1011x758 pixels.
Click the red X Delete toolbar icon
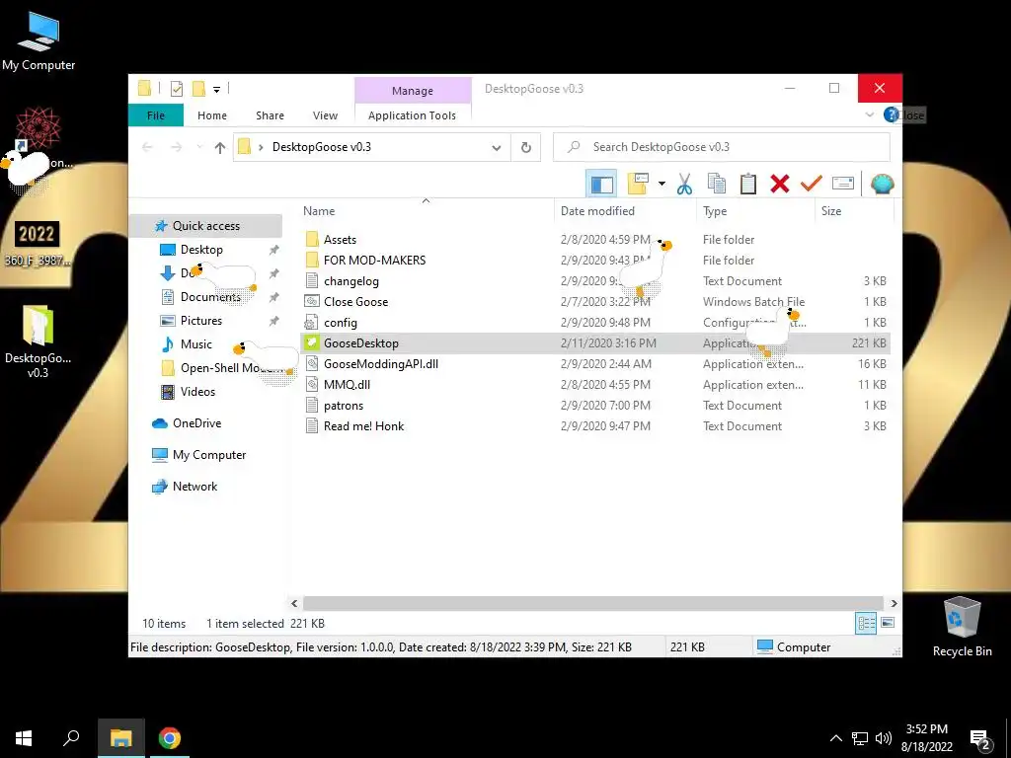780,184
